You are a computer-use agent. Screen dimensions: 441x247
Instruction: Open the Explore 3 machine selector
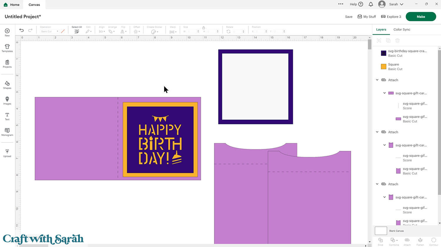click(391, 17)
